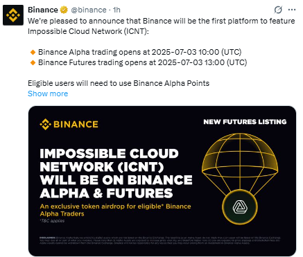This screenshot has height=257, width=303.
Task: Click the gold verified badge next to Binance
Action: coord(64,10)
